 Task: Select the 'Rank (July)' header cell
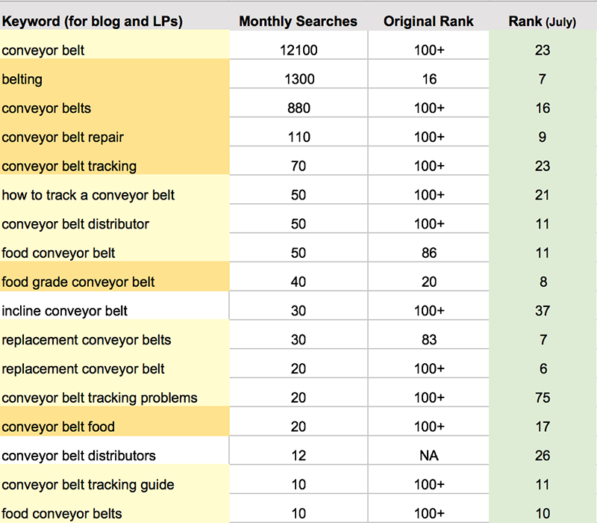click(542, 22)
